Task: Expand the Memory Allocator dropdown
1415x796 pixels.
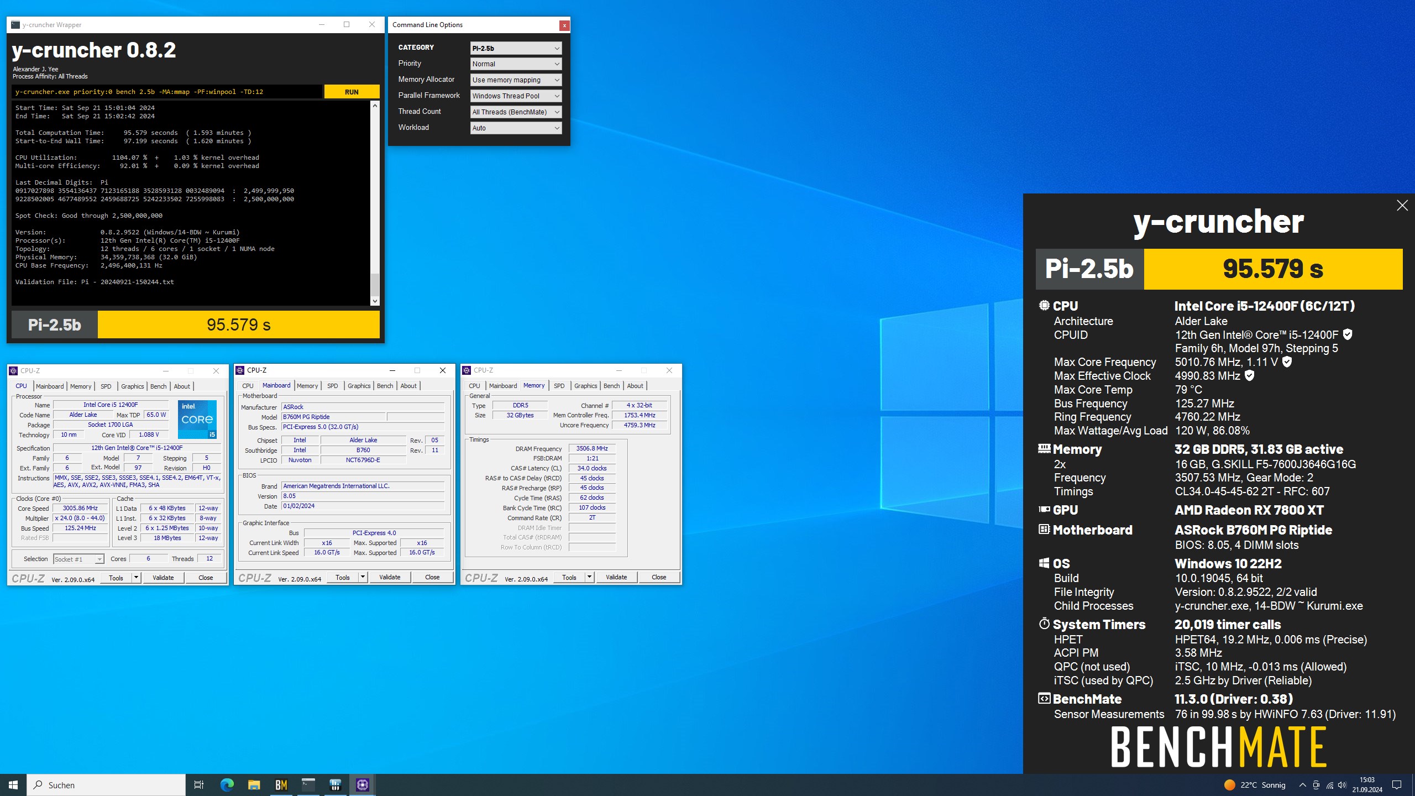Action: [x=516, y=80]
